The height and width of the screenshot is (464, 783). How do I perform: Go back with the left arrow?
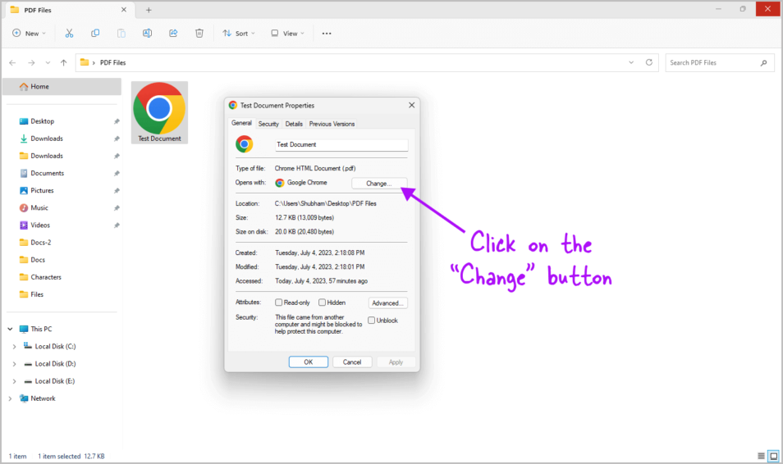12,62
